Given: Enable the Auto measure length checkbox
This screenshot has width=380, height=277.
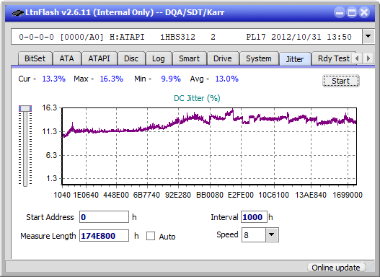Looking at the screenshot, I should pos(151,236).
